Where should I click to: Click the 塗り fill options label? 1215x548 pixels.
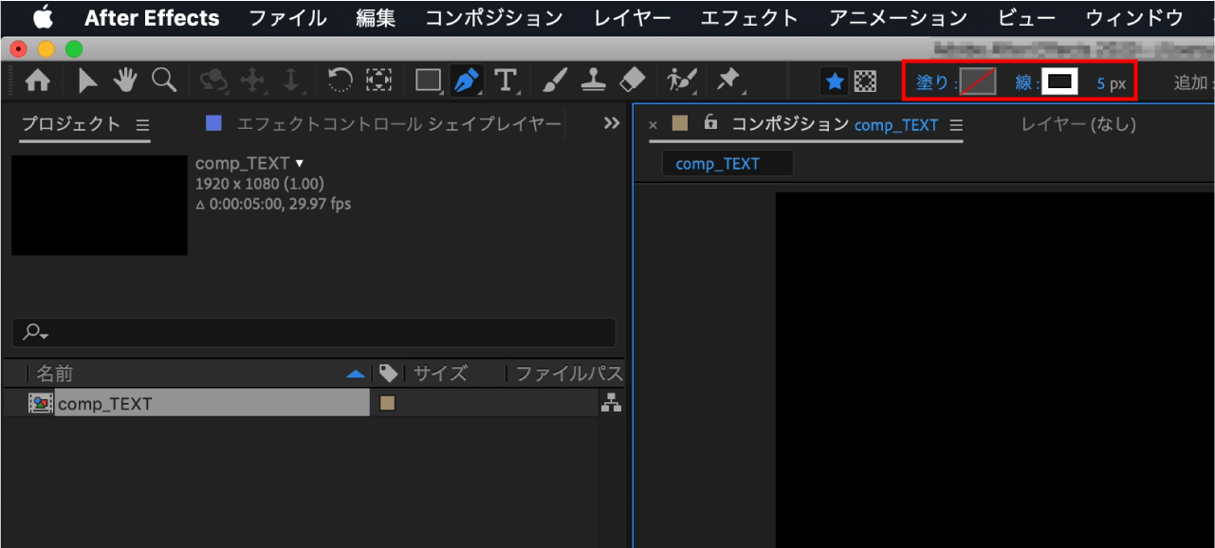[932, 82]
